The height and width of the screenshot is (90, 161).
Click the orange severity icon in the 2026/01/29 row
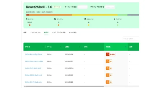107,82
